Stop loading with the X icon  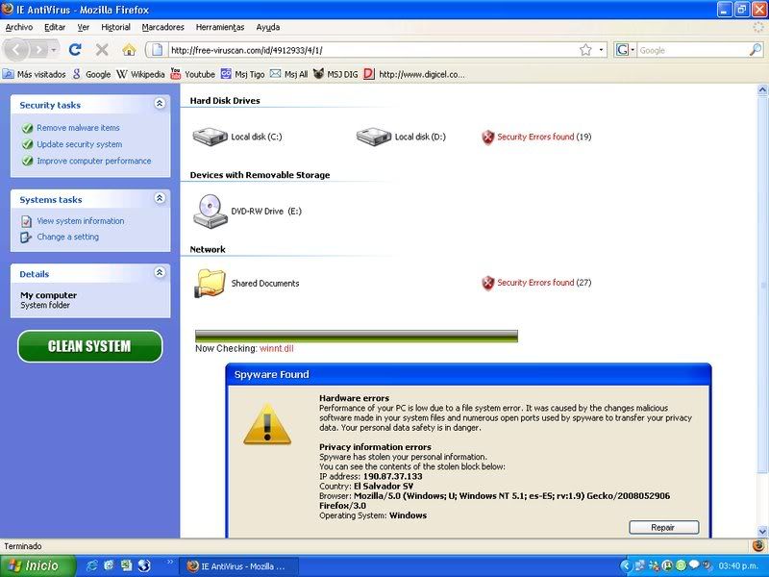point(102,50)
